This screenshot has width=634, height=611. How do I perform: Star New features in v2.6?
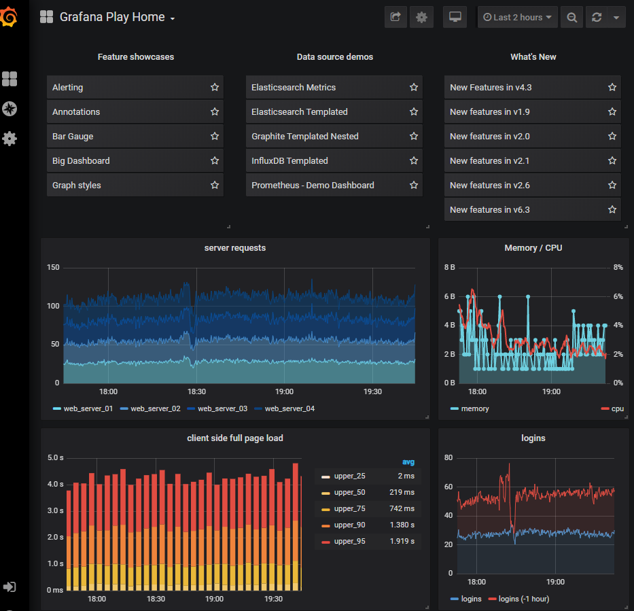coord(612,185)
